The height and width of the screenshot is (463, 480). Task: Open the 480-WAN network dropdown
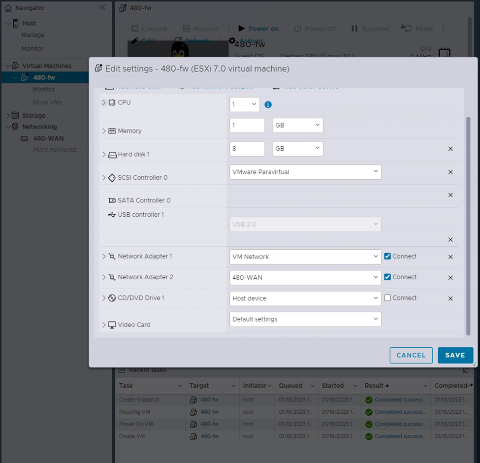point(306,278)
